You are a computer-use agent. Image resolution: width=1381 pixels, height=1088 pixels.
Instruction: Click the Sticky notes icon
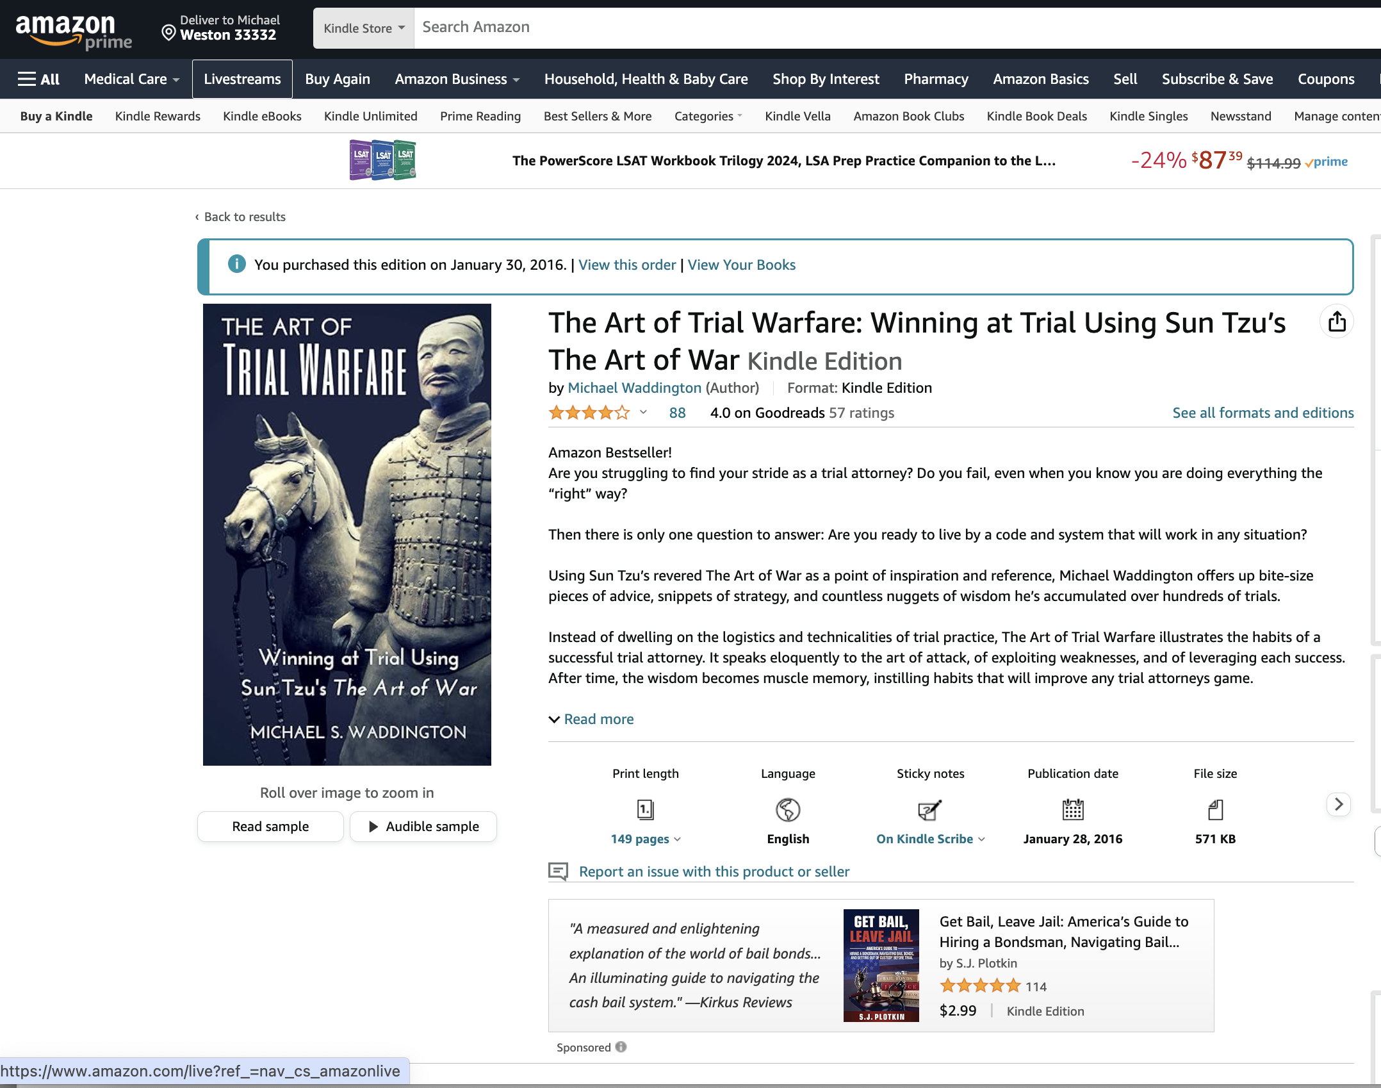[930, 810]
